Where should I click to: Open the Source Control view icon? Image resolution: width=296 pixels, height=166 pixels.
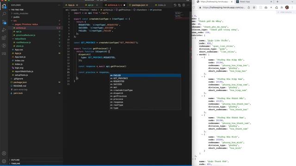point(4,22)
